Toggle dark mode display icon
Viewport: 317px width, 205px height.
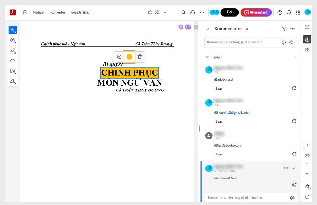pyautogui.click(x=307, y=186)
